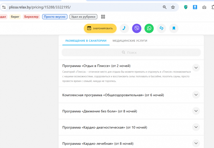Select the «Размещение в санатории» tab
This screenshot has width=214, height=148.
pos(86,40)
